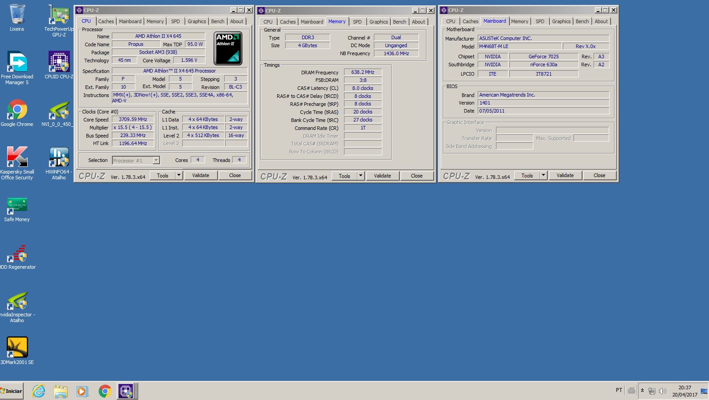
Task: Open TechPowerUp GPU-Z desktop shortcut
Action: 59,20
